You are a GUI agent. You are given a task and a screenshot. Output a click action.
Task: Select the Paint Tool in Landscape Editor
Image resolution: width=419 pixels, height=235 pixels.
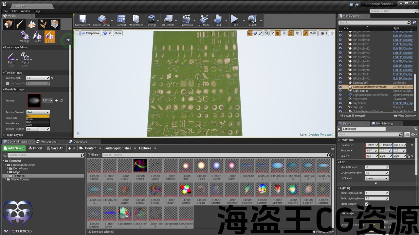(11, 59)
